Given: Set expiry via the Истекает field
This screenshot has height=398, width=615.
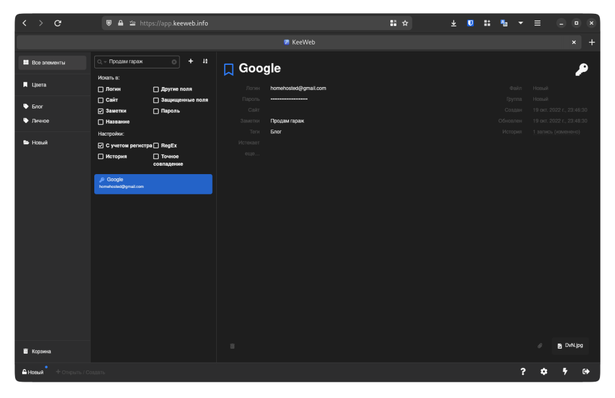Looking at the screenshot, I should [249, 143].
